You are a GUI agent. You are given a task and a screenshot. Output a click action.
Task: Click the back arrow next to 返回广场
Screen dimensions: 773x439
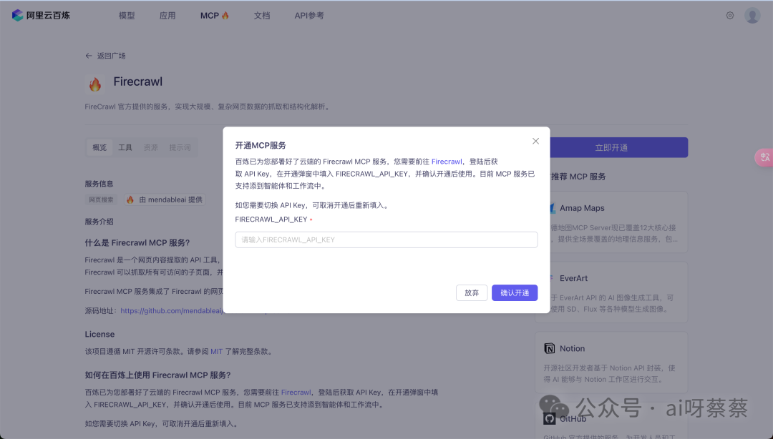(x=88, y=55)
